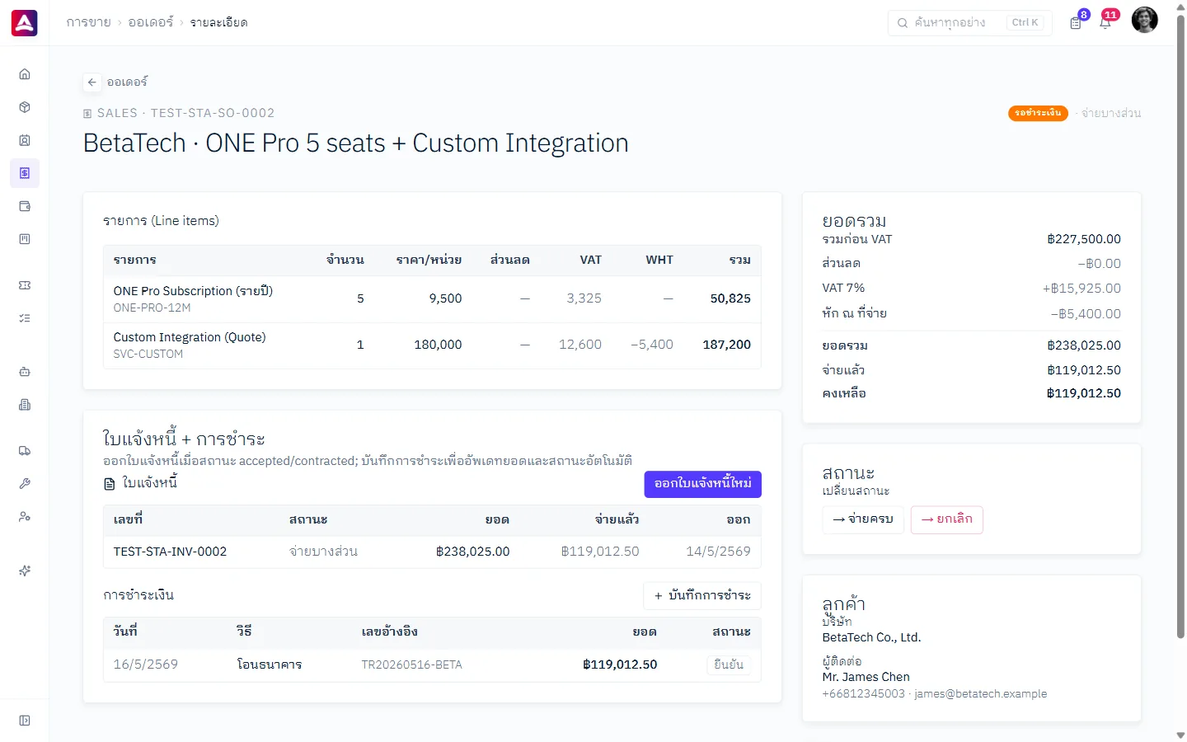Go to the Home (house) sidebar icon
Image resolution: width=1187 pixels, height=742 pixels.
[25, 74]
